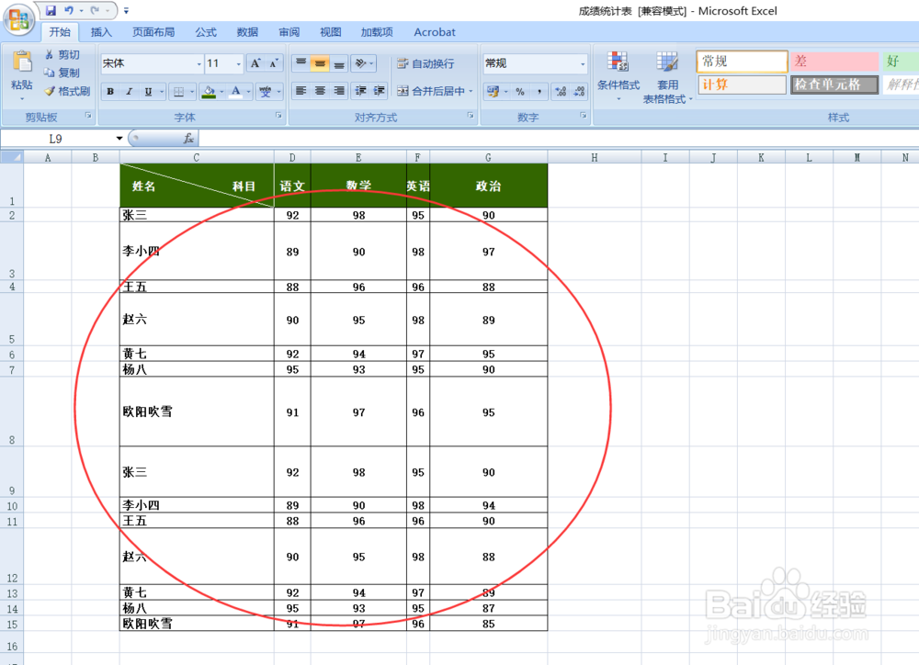Increase indent in alignment group
This screenshot has height=665, width=919.
coord(380,91)
